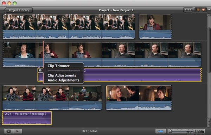Minimize the window with the yellow button
Screen dimensions: 211x135
click(x=9, y=3)
